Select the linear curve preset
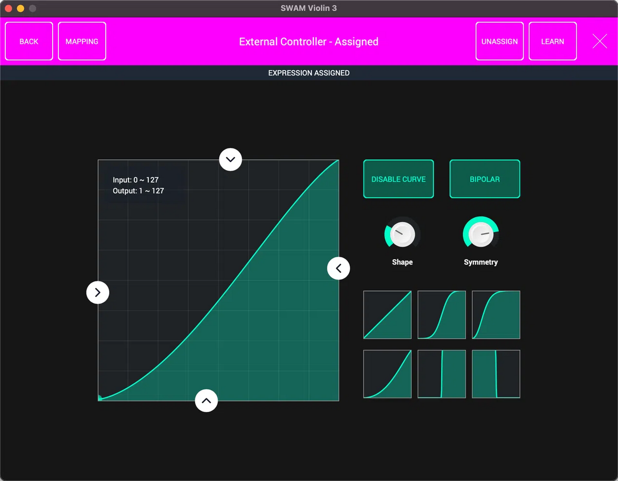Viewport: 618px width, 481px height. tap(387, 314)
